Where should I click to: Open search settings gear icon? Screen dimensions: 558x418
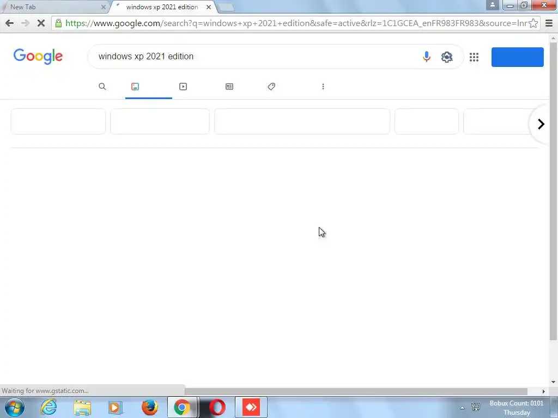pyautogui.click(x=447, y=57)
